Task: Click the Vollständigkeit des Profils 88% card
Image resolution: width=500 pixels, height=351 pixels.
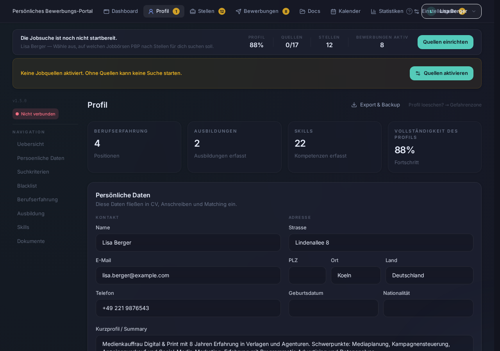Action: tap(435, 147)
